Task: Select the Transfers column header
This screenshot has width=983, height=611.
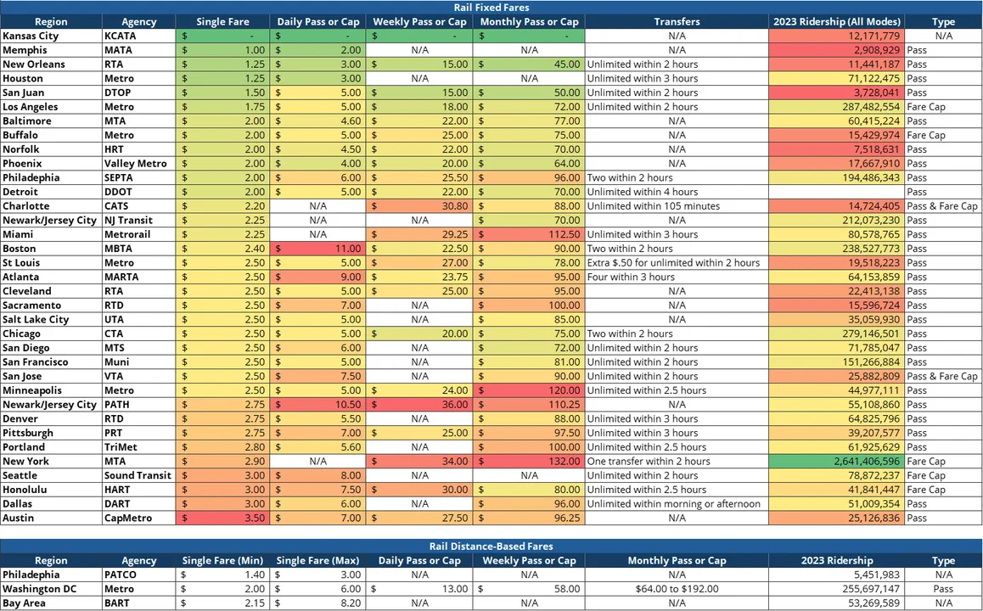Action: click(677, 21)
